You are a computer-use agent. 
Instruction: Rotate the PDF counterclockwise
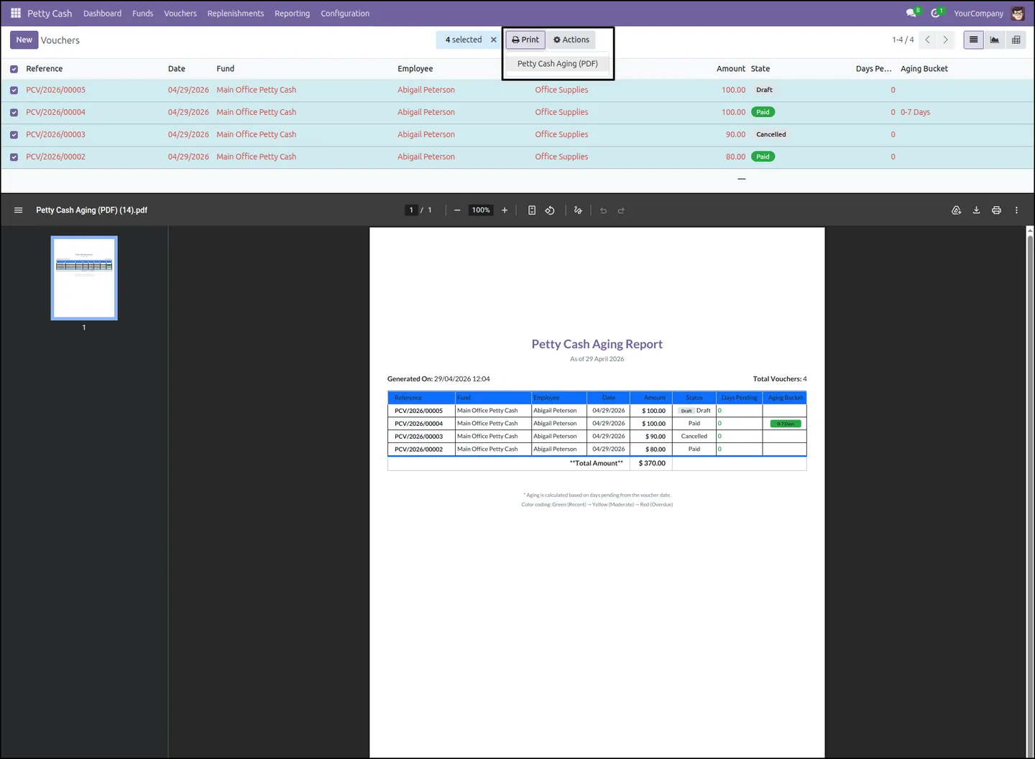(550, 210)
